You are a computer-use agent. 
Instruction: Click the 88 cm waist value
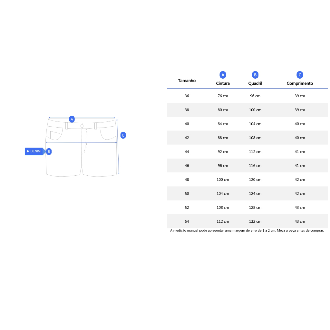click(x=223, y=138)
